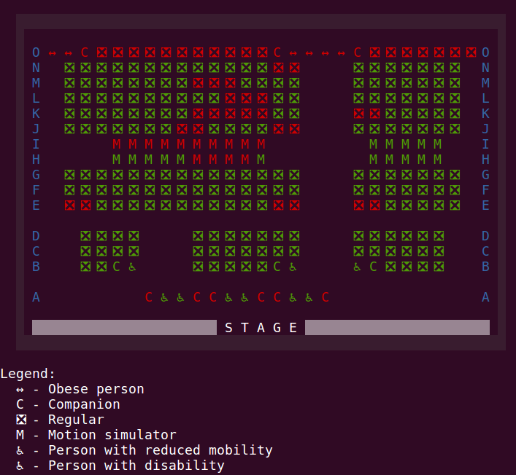Image resolution: width=516 pixels, height=475 pixels.
Task: Click the 'Legend:' heading
Action: (x=28, y=374)
